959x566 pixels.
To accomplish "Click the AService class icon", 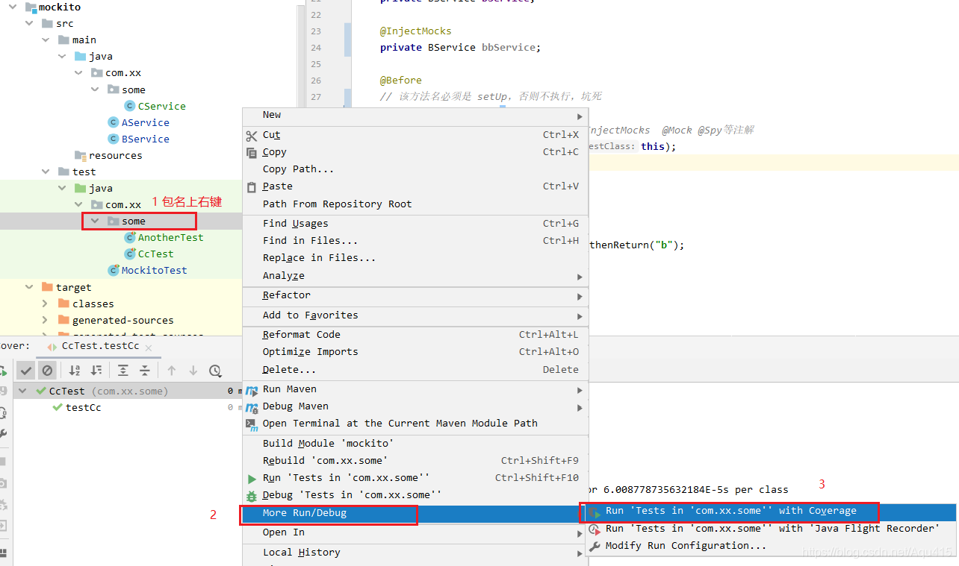I will tap(114, 122).
